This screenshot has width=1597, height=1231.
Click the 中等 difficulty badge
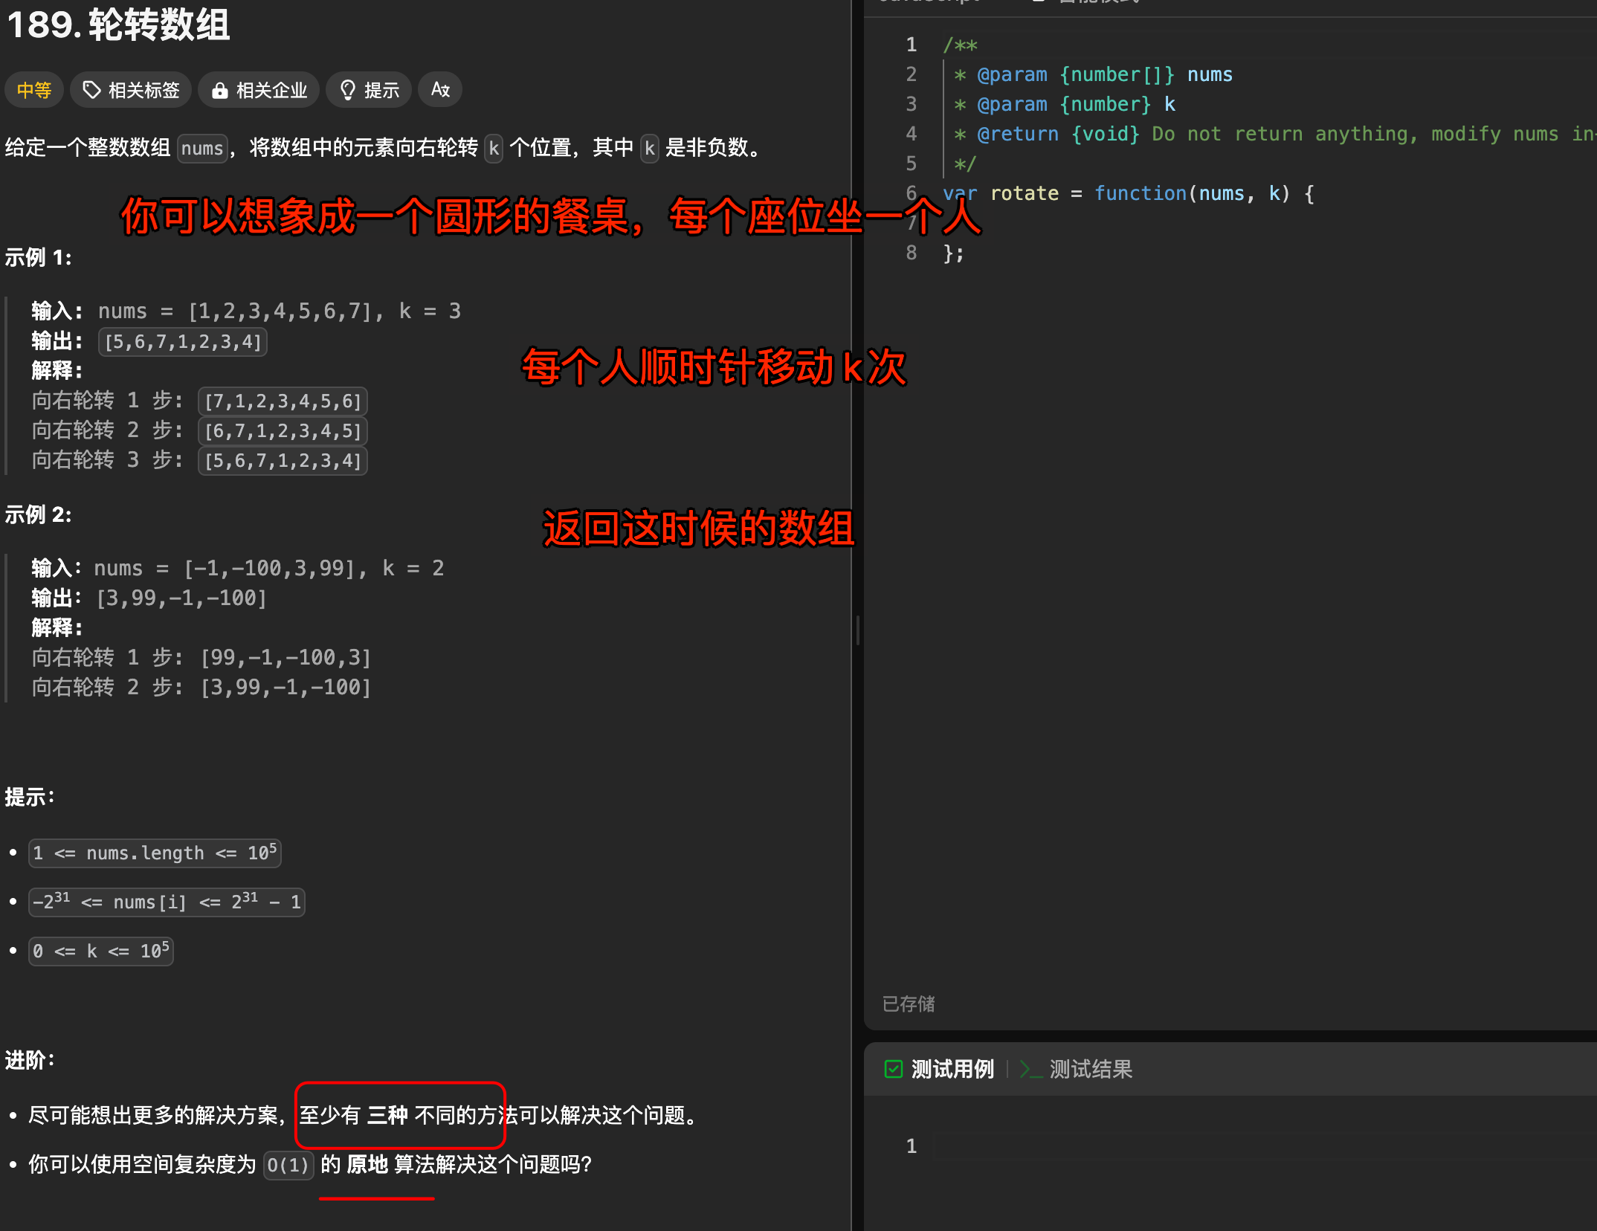[34, 90]
